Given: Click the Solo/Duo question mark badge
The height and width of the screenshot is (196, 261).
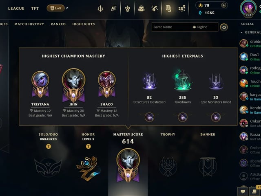Looking at the screenshot, I should click(x=49, y=146).
